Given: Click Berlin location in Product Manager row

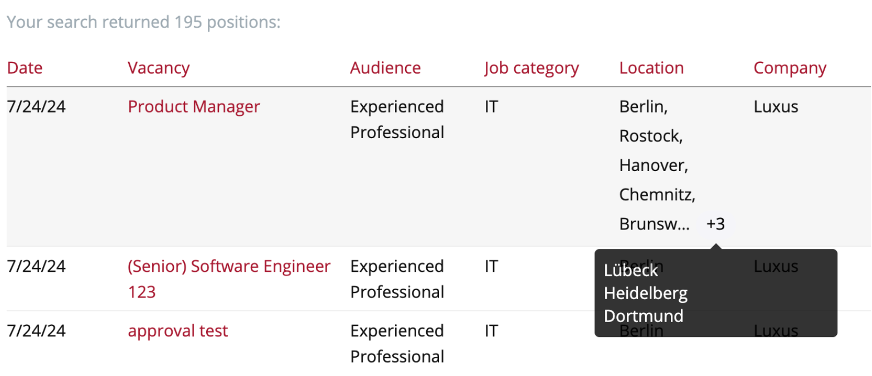Looking at the screenshot, I should coord(644,107).
